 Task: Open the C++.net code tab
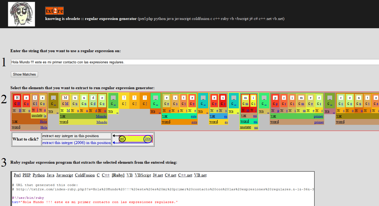click(185, 175)
